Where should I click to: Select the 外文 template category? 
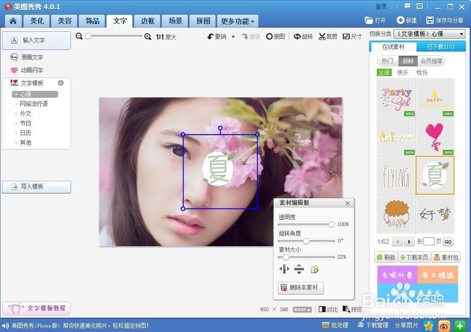(x=25, y=113)
